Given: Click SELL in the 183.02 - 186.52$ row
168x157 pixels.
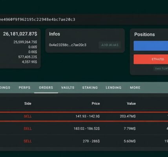Looking at the screenshot, I should tap(27, 129).
